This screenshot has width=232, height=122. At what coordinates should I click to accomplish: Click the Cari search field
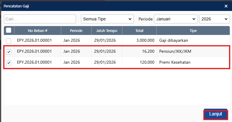point(40,19)
